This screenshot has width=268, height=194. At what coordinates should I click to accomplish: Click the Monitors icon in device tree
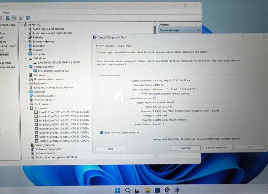(31, 92)
